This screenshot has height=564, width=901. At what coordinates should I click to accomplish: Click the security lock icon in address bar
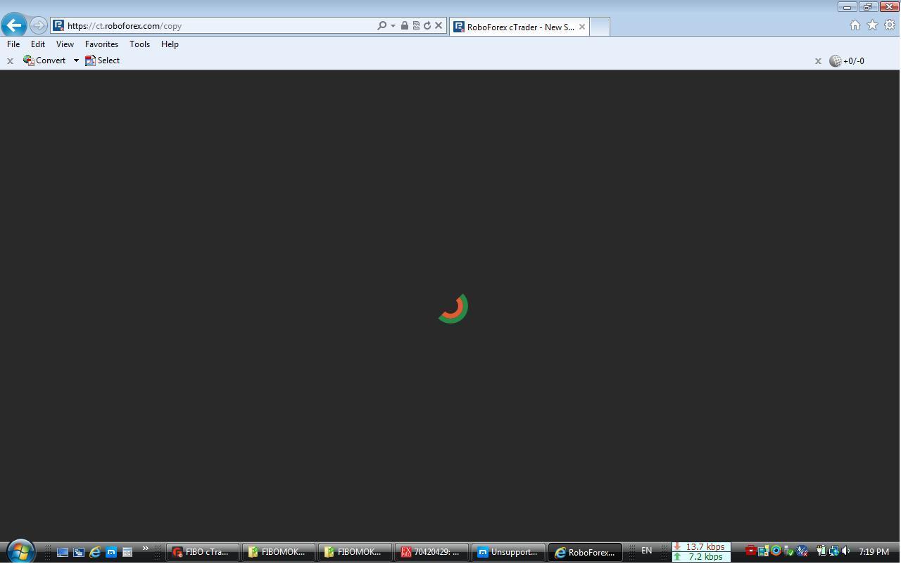[405, 25]
